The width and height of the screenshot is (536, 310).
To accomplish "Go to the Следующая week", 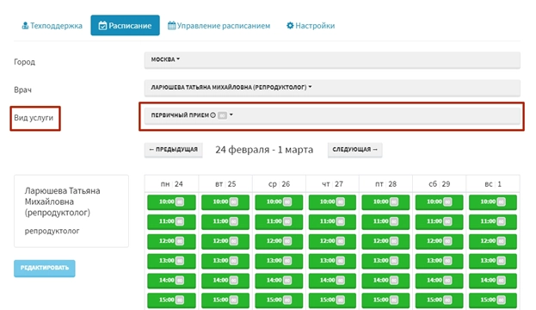I will [354, 150].
